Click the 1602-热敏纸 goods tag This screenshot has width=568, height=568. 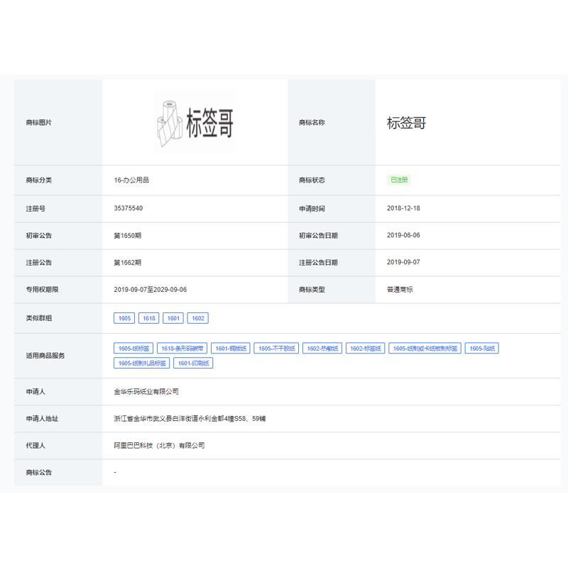(x=322, y=348)
